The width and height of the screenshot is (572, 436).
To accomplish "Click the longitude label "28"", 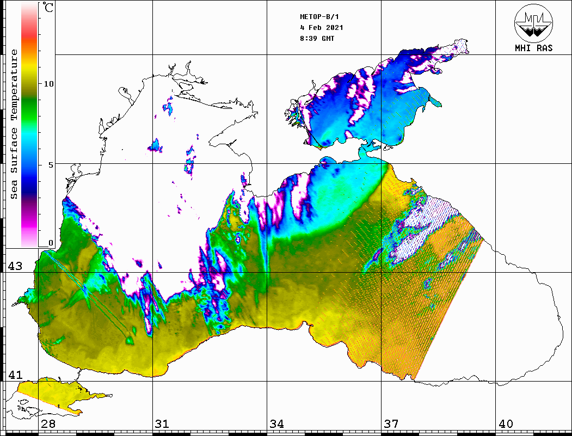I will pos(48,424).
